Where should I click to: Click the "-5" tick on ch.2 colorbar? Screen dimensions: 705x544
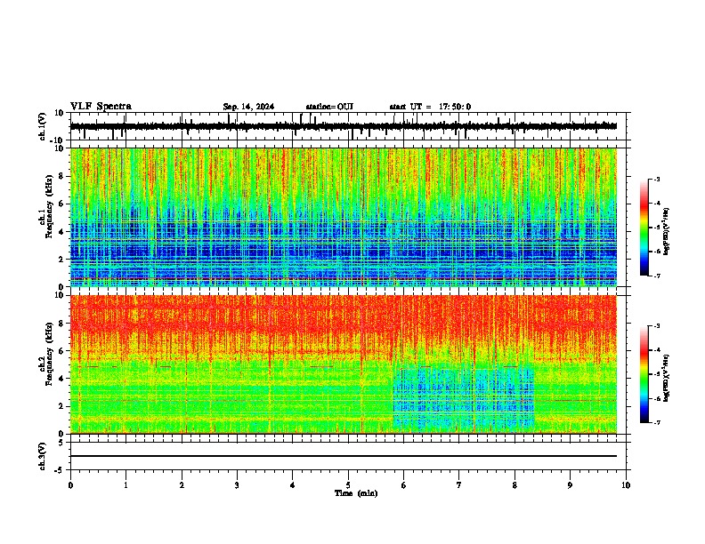tap(657, 374)
